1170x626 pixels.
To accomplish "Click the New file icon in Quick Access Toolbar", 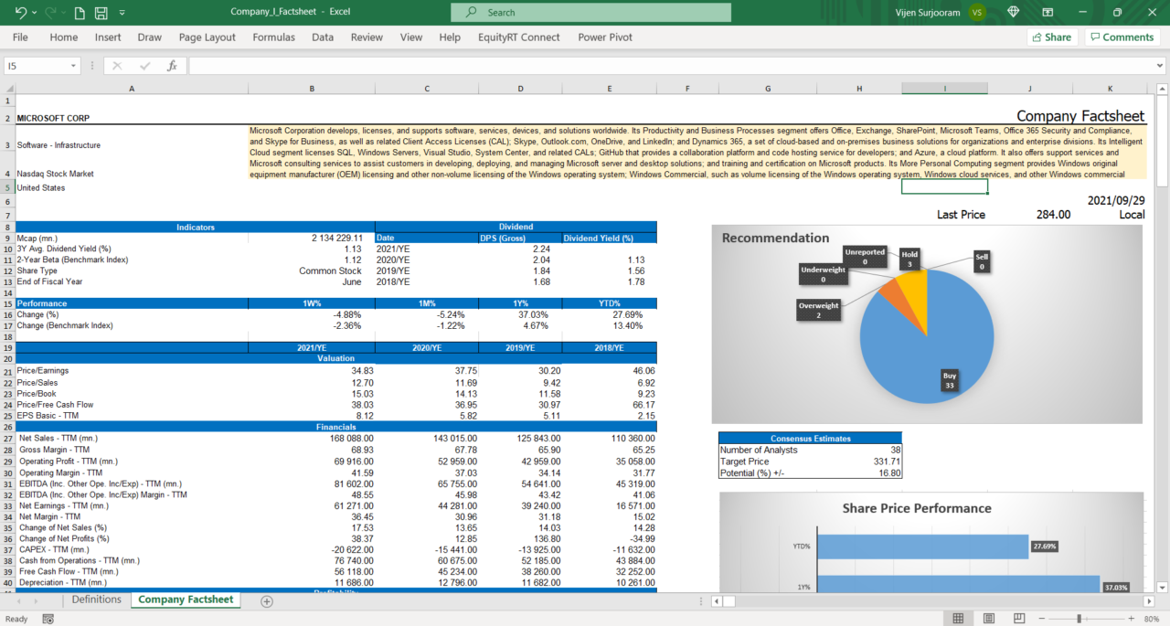I will click(x=80, y=12).
